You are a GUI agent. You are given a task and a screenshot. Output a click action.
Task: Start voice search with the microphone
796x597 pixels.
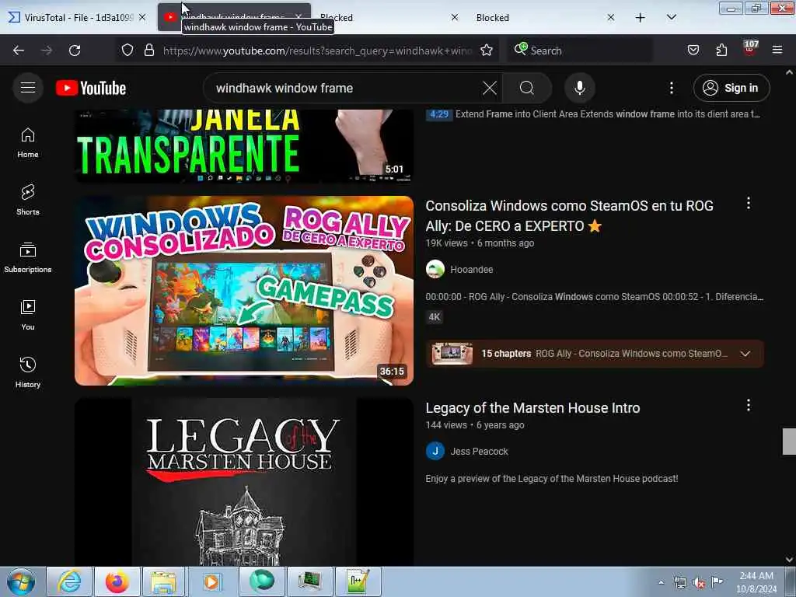[579, 88]
